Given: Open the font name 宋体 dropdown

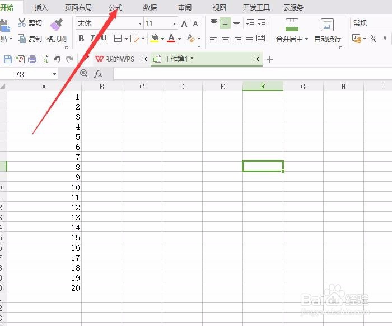Looking at the screenshot, I should pyautogui.click(x=140, y=23).
